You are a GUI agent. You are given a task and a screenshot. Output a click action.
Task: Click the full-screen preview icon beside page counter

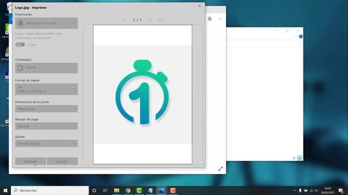161,19
